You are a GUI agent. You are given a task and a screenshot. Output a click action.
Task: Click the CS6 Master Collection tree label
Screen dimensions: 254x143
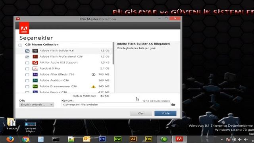point(42,44)
